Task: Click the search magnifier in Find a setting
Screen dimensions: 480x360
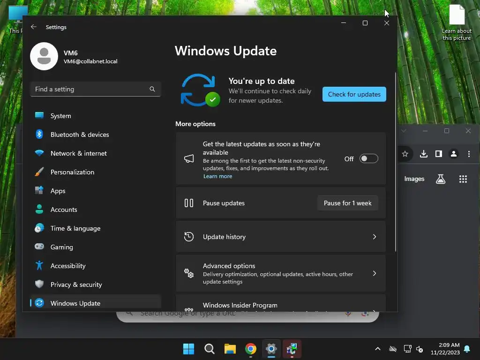Action: point(152,89)
